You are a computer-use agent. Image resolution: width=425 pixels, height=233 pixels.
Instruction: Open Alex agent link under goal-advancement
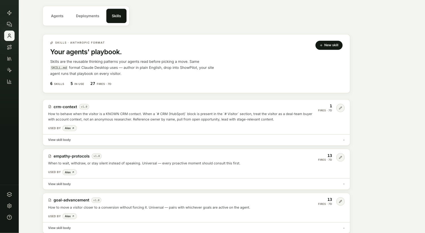pyautogui.click(x=70, y=216)
